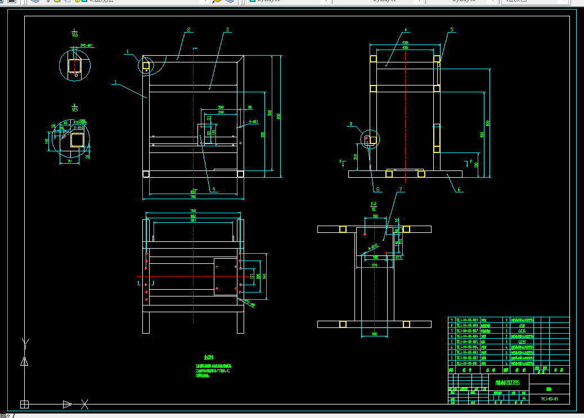Click the 4-ø11 hole callout
Screen dimensions: 584x418
pos(253,122)
